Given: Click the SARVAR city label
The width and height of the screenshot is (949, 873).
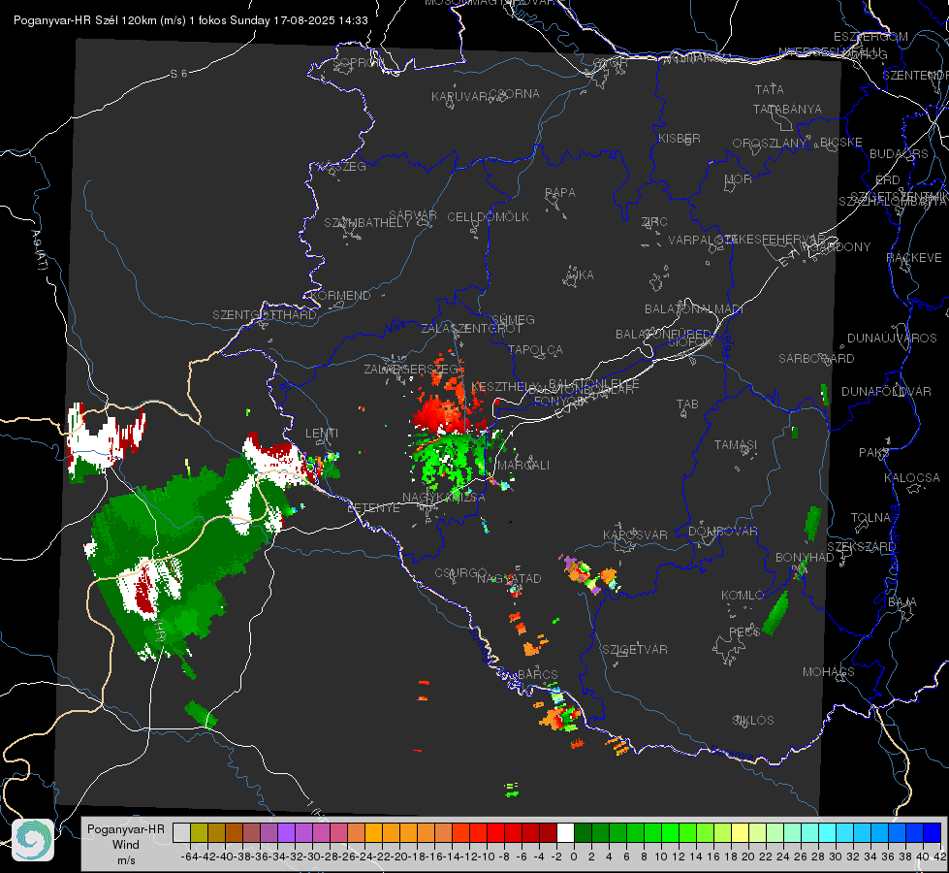Looking at the screenshot, I should pos(413,215).
